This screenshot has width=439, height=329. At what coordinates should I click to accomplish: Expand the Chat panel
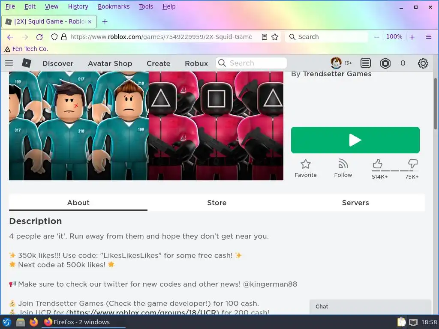pyautogui.click(x=370, y=307)
